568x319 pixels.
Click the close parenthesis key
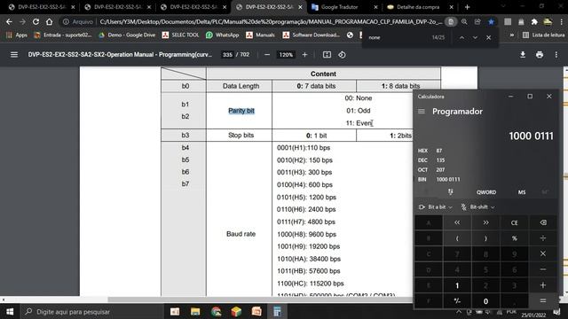pyautogui.click(x=485, y=238)
